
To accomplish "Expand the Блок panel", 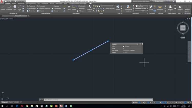I will click(x=120, y=13).
